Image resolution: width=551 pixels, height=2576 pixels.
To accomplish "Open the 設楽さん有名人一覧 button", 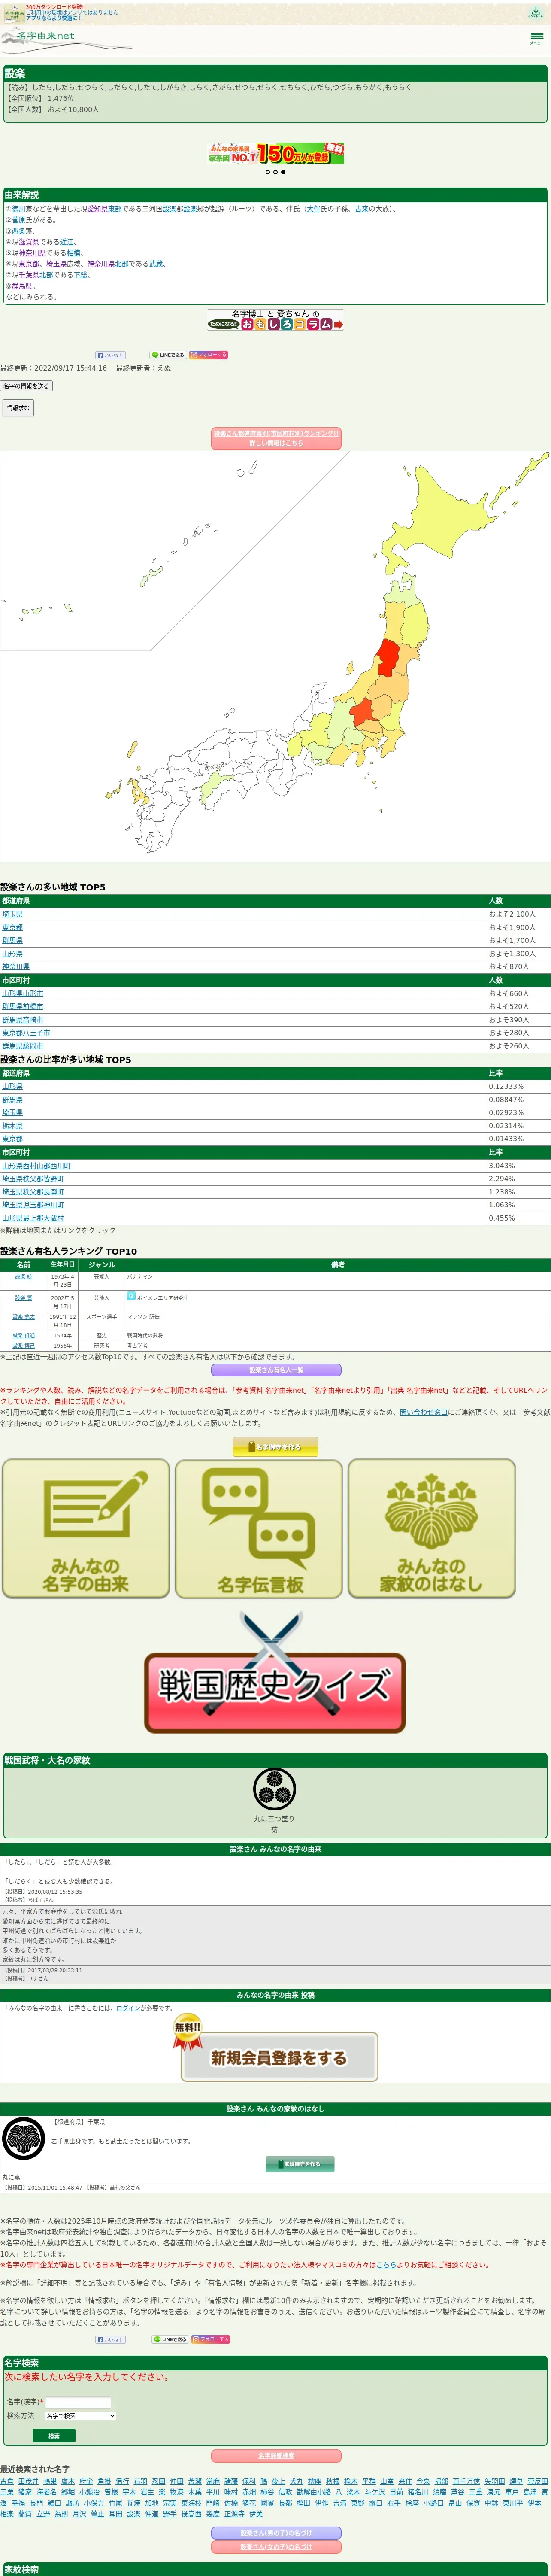I will coord(276,1370).
